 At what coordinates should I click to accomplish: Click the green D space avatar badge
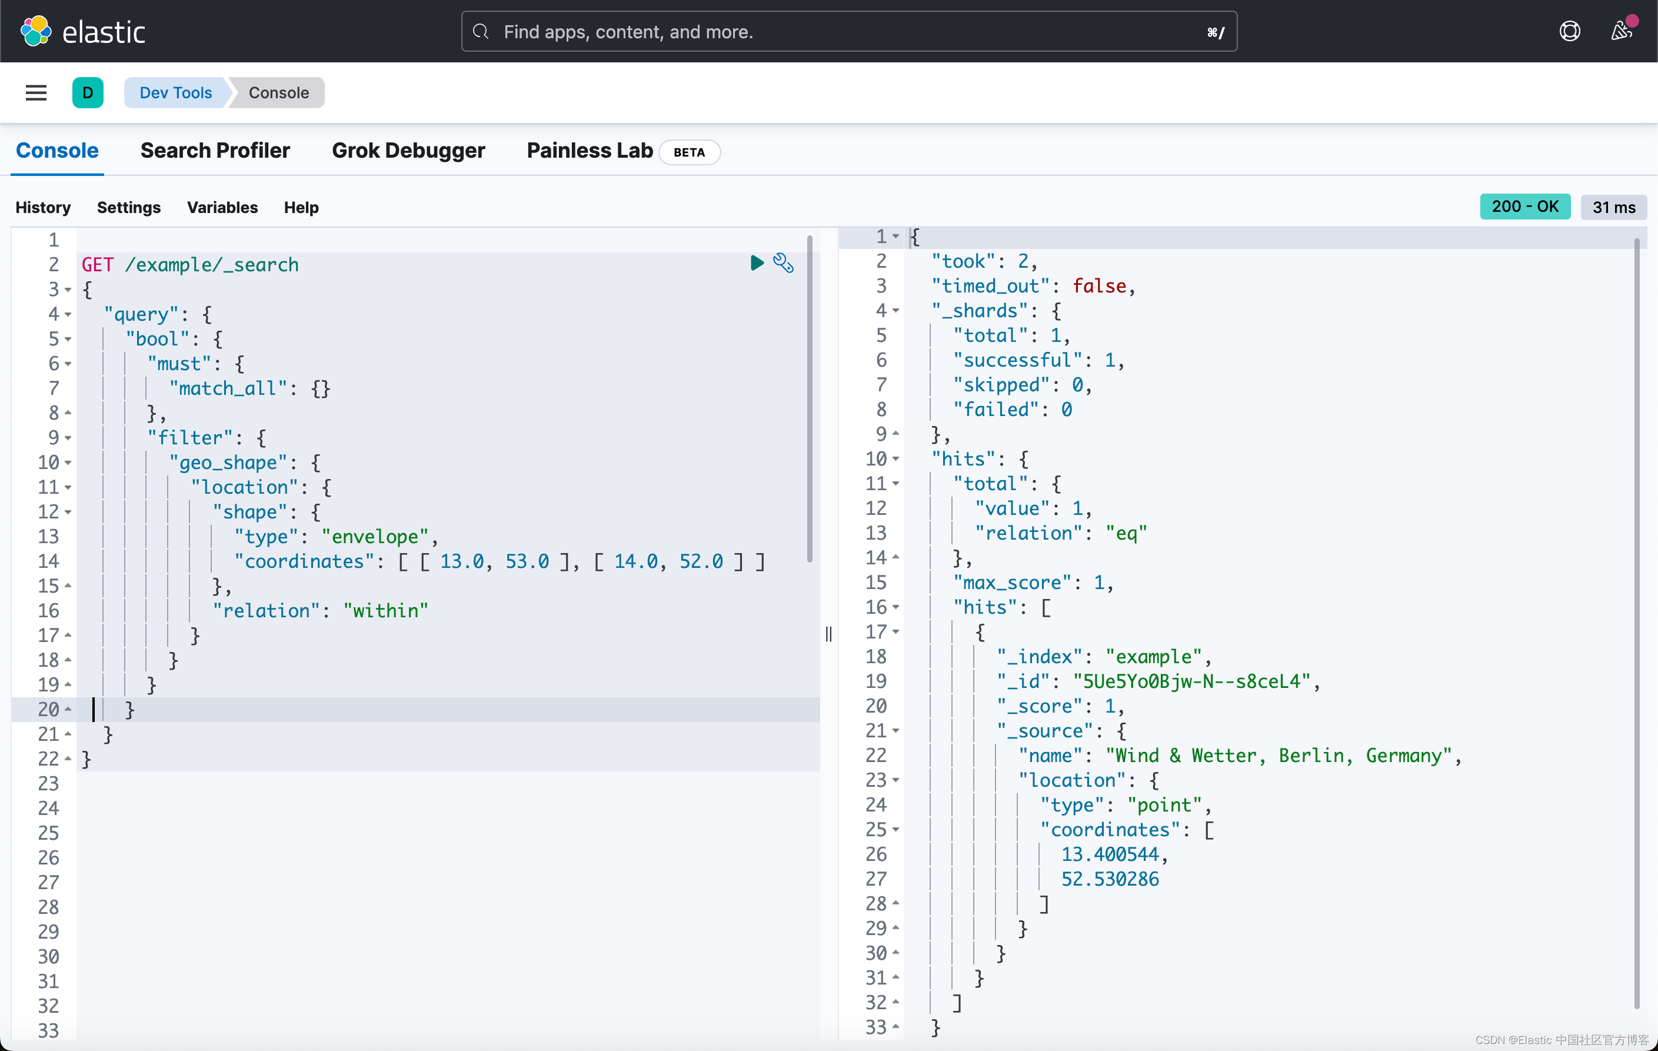click(x=88, y=92)
